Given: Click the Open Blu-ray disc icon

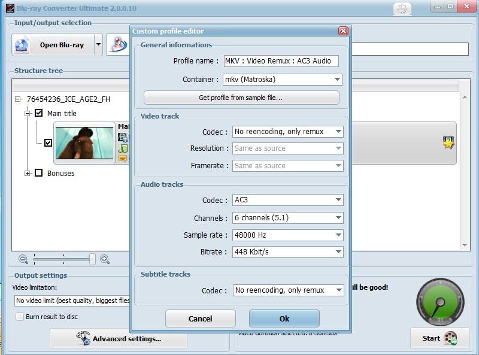Looking at the screenshot, I should 22,45.
